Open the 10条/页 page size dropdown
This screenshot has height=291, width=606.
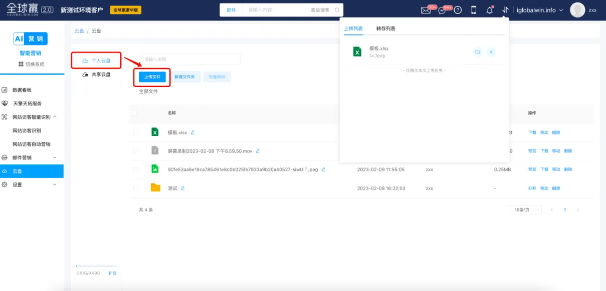(524, 210)
